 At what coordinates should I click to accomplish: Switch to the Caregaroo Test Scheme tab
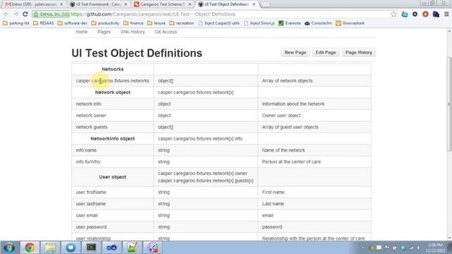click(162, 4)
